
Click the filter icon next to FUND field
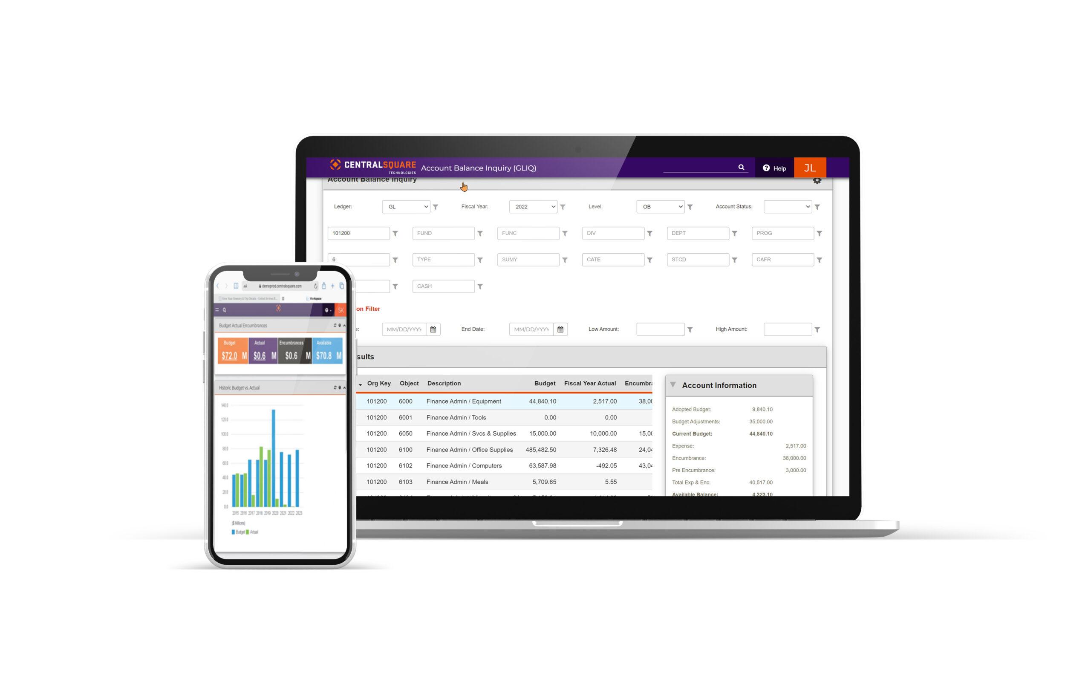(481, 233)
